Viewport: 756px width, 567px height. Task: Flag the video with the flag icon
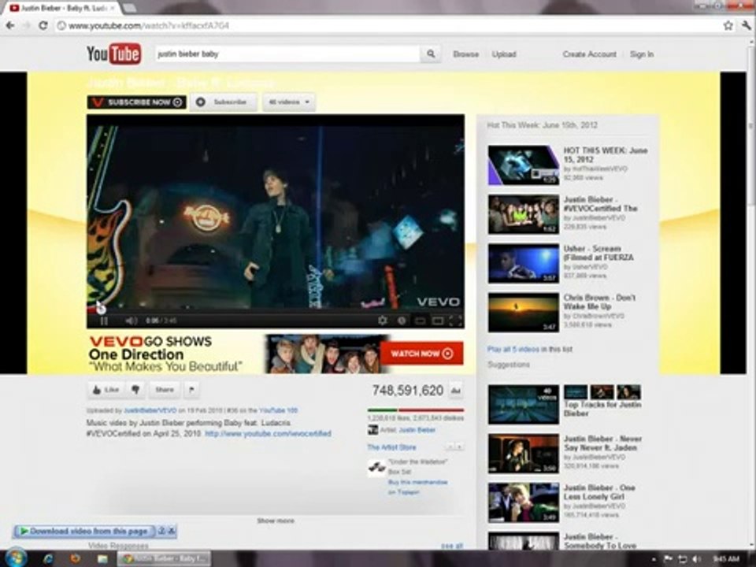191,390
